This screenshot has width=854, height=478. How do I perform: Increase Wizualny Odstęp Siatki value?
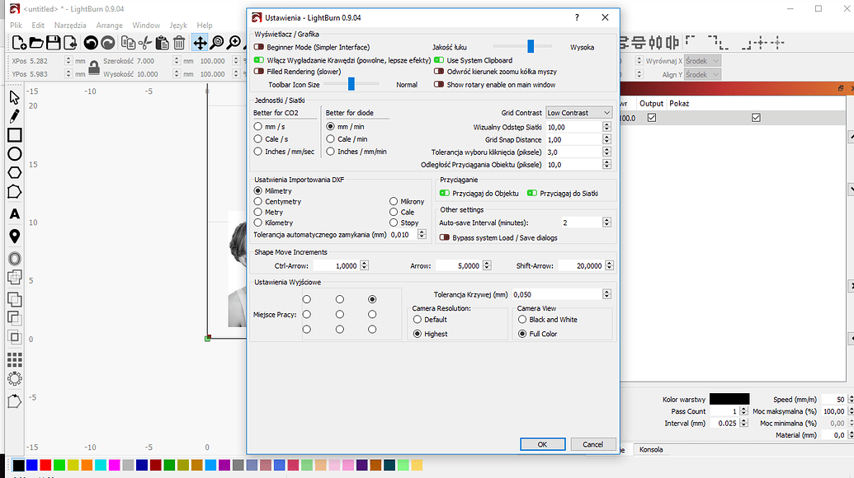click(x=606, y=124)
